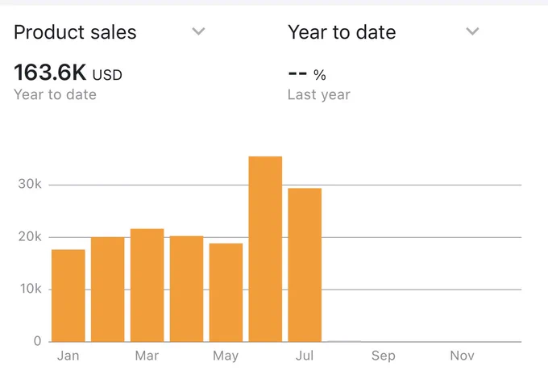Image resolution: width=548 pixels, height=379 pixels.
Task: Select the March sales bar
Action: (147, 285)
